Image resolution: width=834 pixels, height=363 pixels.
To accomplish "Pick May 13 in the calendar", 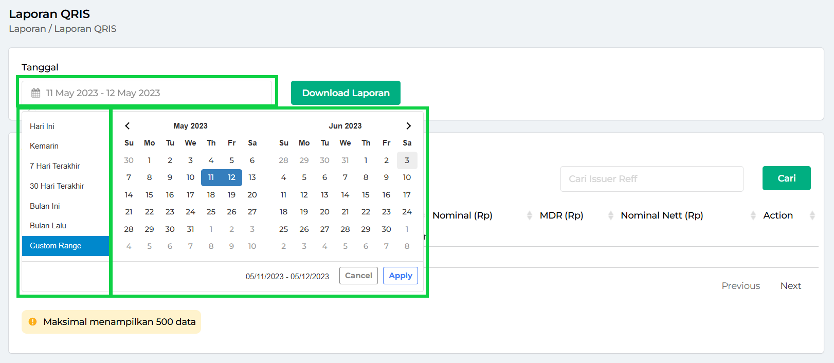I will (252, 177).
